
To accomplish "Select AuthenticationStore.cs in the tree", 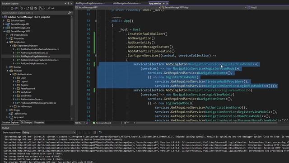I will [32, 99].
